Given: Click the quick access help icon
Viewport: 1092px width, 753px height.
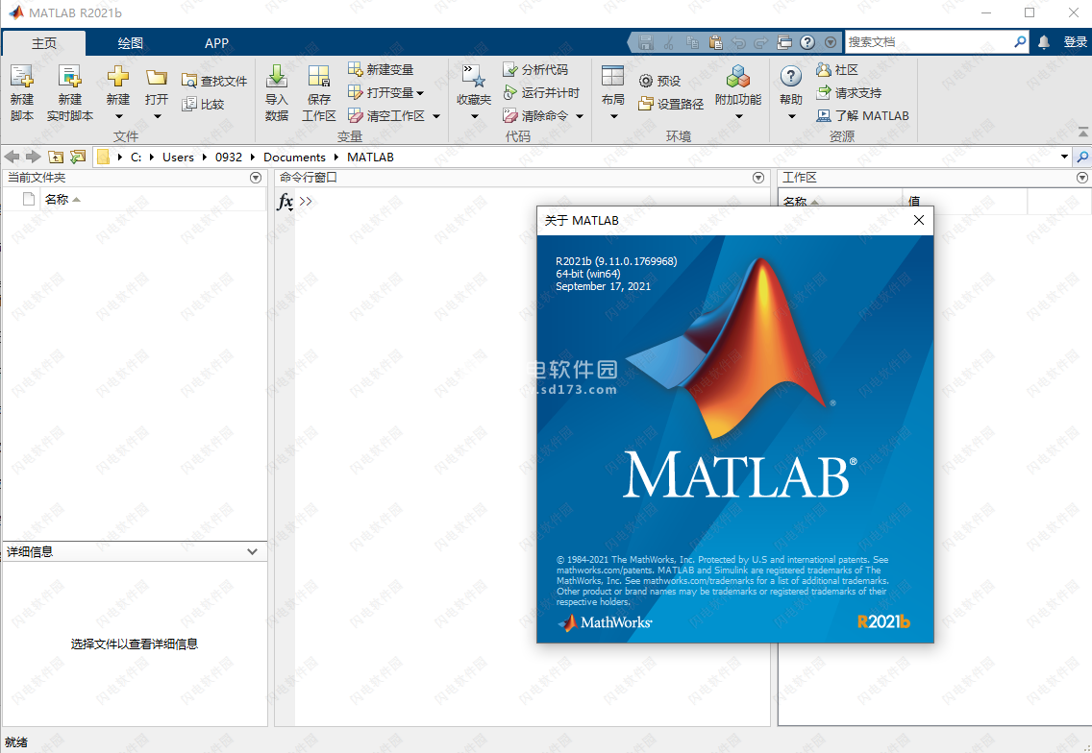Looking at the screenshot, I should 807,42.
